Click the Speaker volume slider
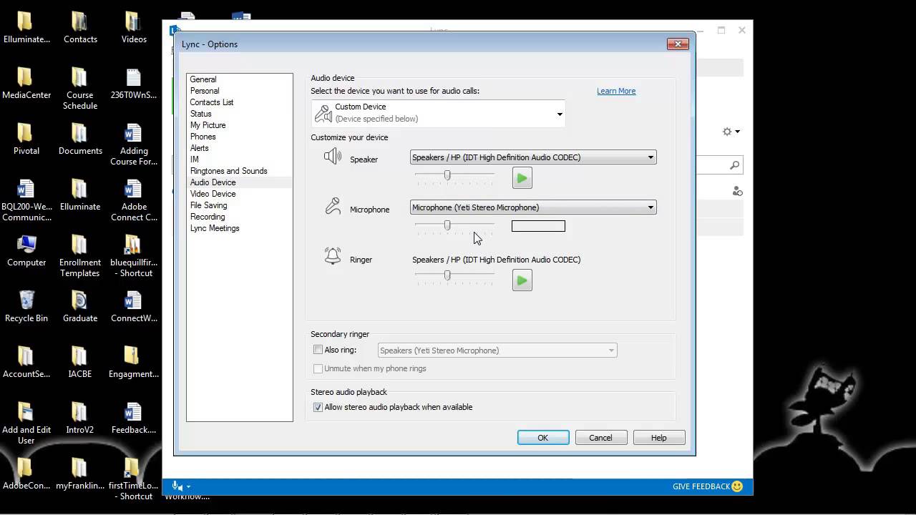The height and width of the screenshot is (515, 916). (454, 175)
